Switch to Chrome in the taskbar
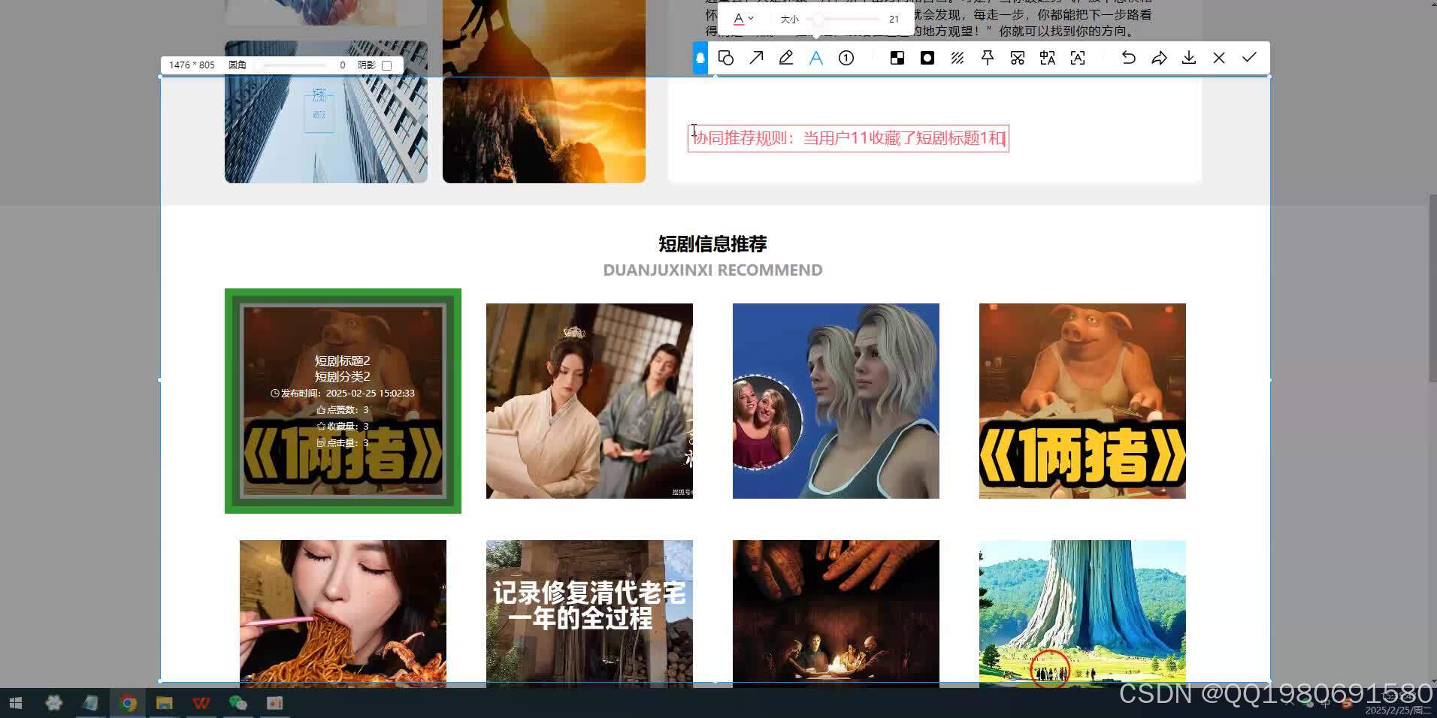1437x718 pixels. coord(128,703)
